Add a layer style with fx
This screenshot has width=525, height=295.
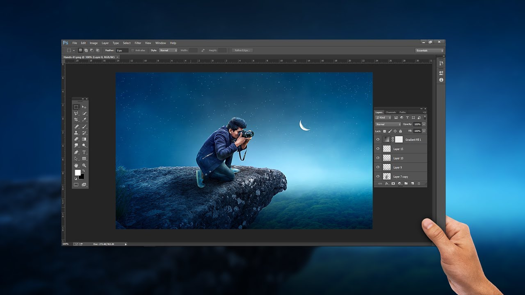387,184
